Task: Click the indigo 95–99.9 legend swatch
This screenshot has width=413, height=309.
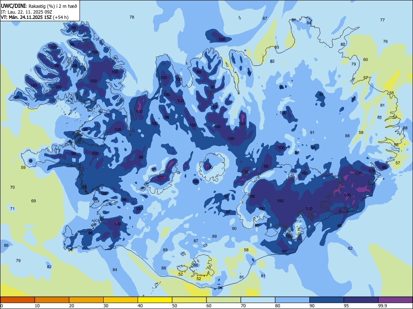Action: click(x=361, y=300)
